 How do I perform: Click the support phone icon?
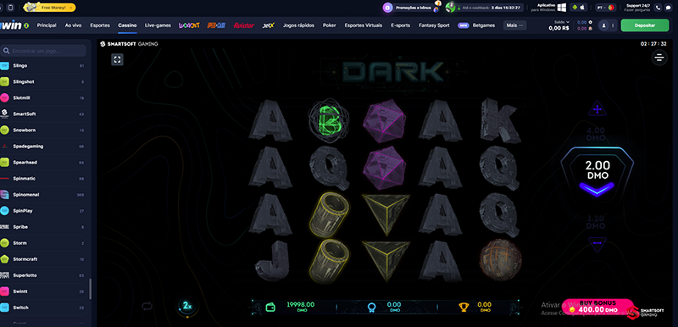point(659,8)
